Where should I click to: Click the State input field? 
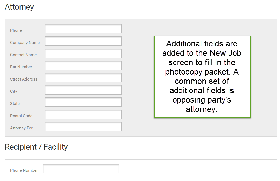[83, 102]
